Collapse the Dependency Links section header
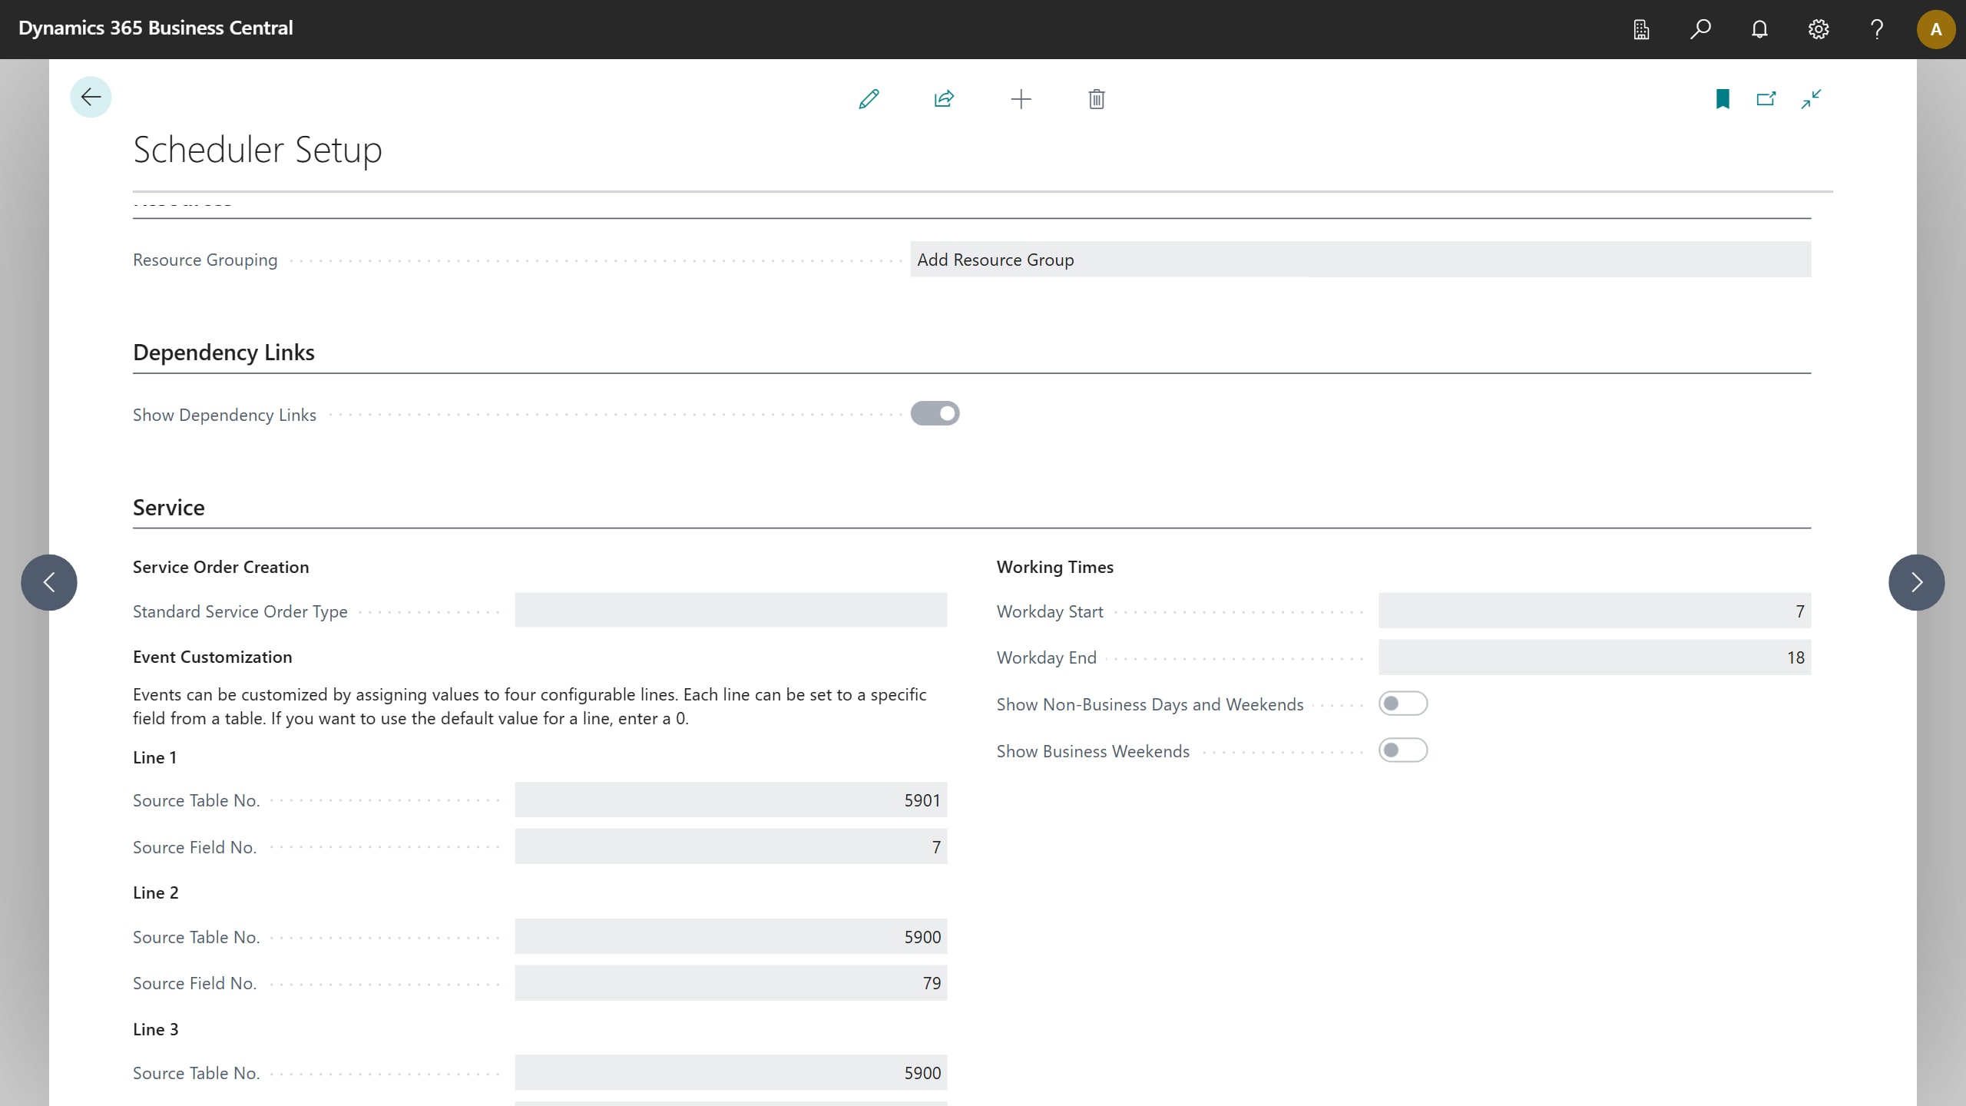Screen dimensions: 1966x1106 pyautogui.click(x=223, y=353)
